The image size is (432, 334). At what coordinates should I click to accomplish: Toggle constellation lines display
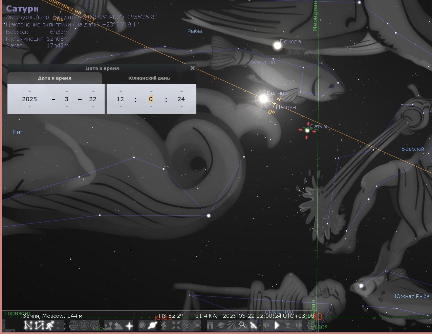pyautogui.click(x=28, y=326)
